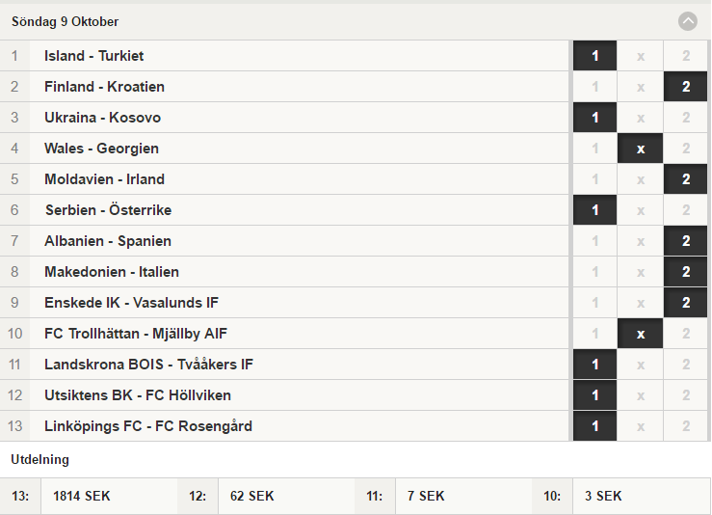Open the Linköpings FC - FC Rosengård match
712x515 pixels.
click(x=284, y=426)
